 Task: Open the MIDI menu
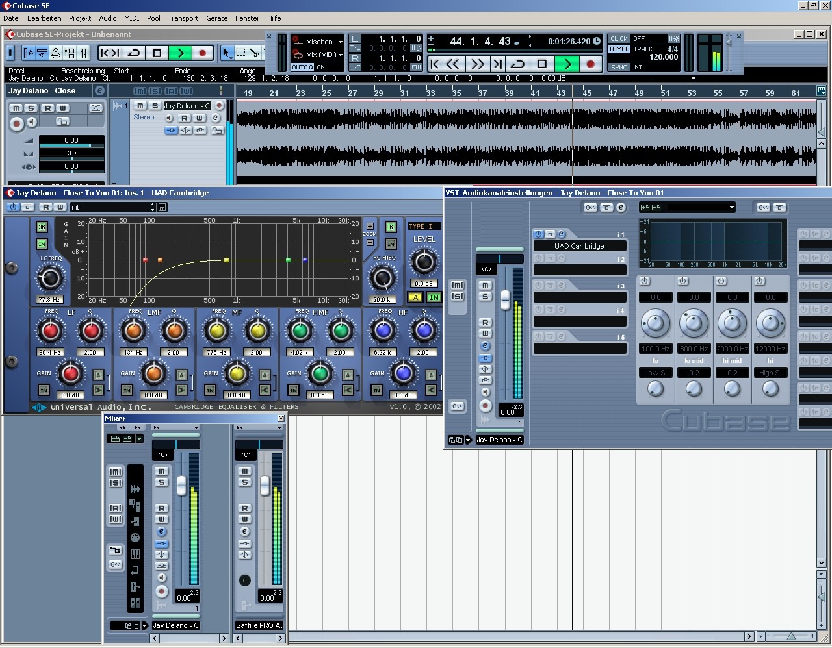click(x=131, y=18)
